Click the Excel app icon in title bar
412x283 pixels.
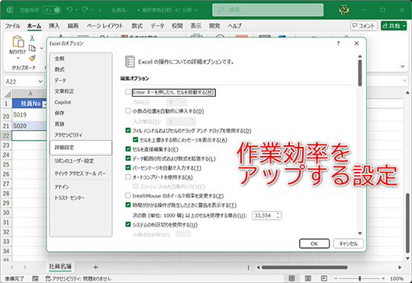click(x=10, y=10)
